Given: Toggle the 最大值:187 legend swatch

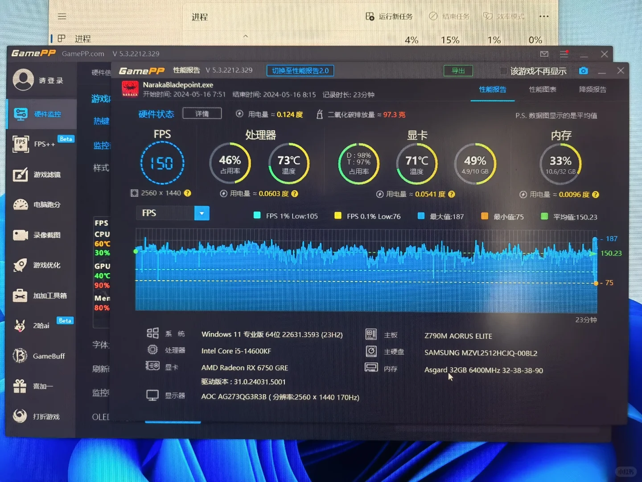Looking at the screenshot, I should [x=421, y=216].
